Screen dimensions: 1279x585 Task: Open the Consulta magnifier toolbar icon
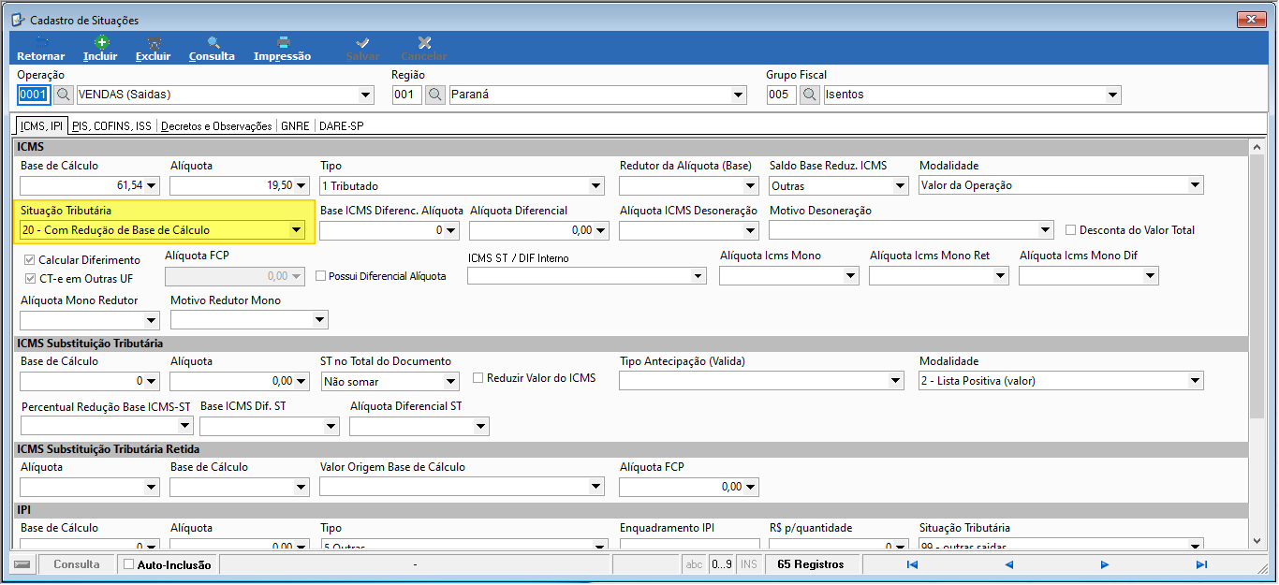point(213,43)
